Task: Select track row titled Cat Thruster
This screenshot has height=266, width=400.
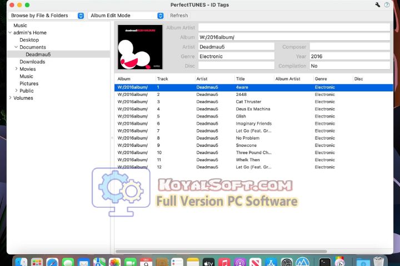Action: click(x=253, y=102)
